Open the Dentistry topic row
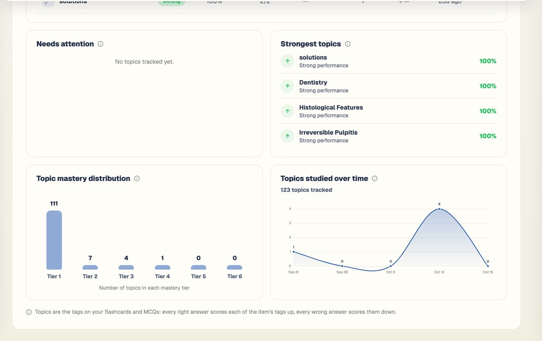 coord(388,86)
